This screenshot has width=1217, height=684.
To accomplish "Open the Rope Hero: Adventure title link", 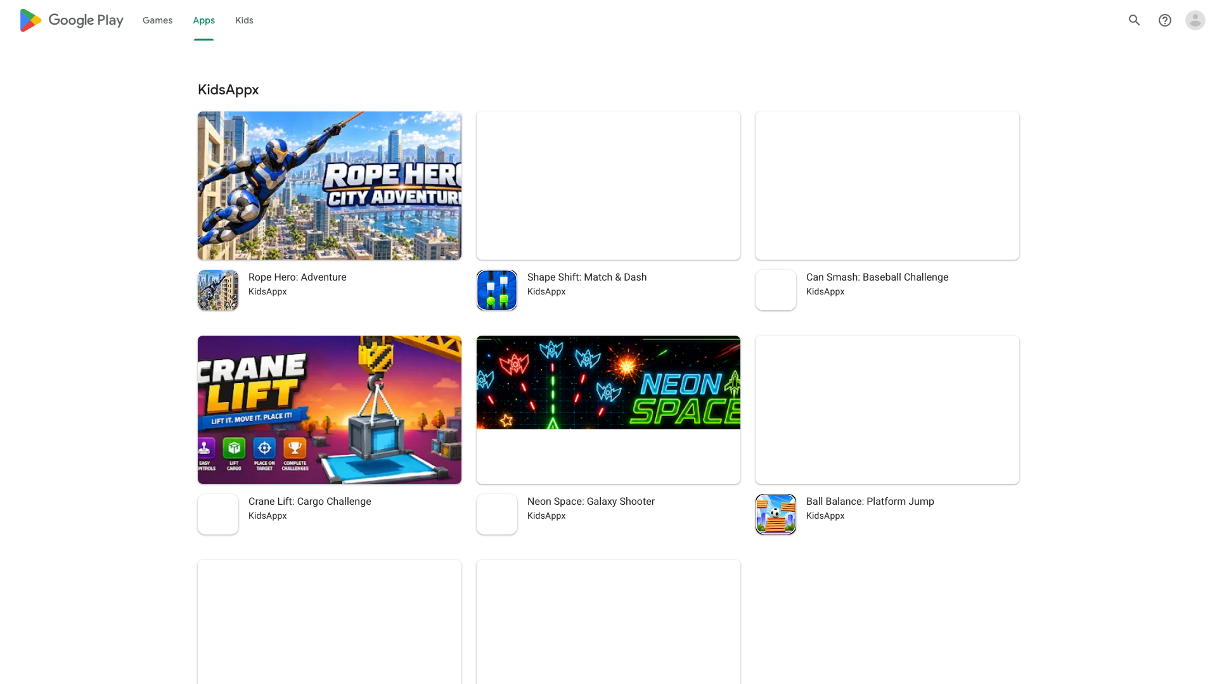I will click(x=297, y=277).
